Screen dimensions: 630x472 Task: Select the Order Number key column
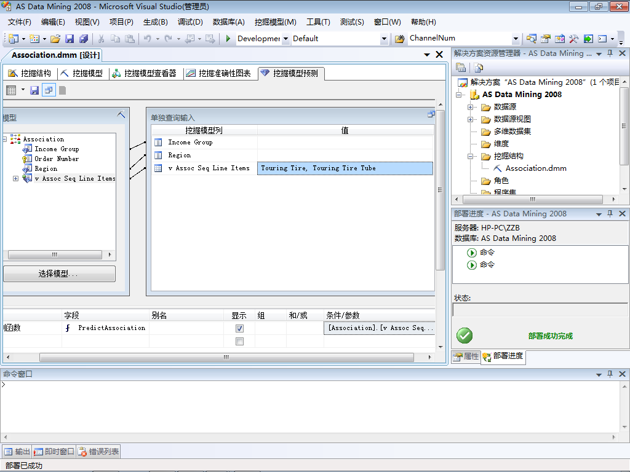click(56, 159)
